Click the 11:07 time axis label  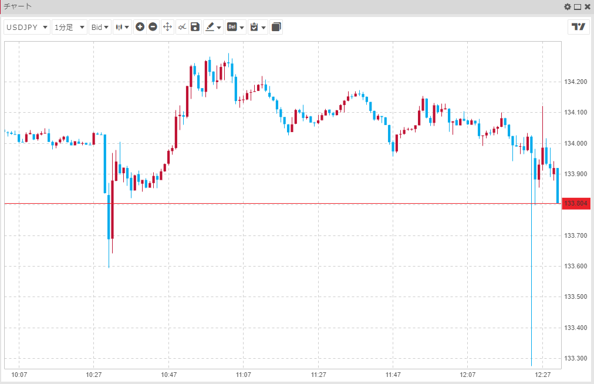point(243,375)
